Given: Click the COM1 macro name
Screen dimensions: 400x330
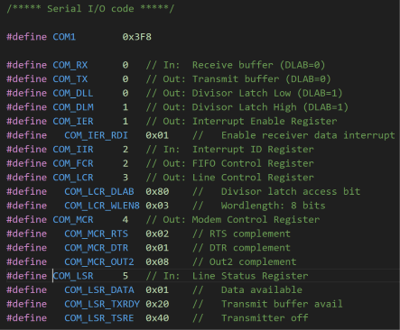Looking at the screenshot, I should [x=64, y=37].
